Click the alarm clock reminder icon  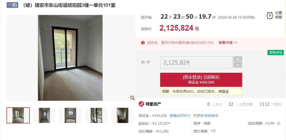coord(270,16)
